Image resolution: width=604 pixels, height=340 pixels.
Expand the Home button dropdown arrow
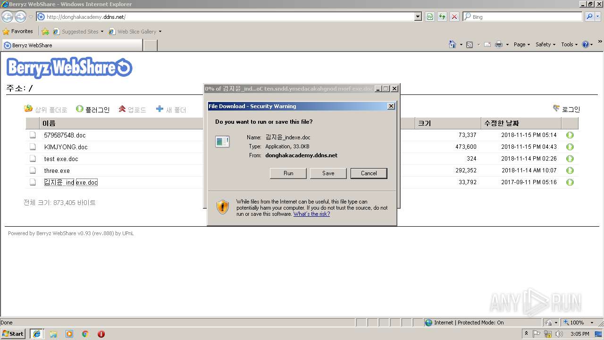[x=461, y=45]
